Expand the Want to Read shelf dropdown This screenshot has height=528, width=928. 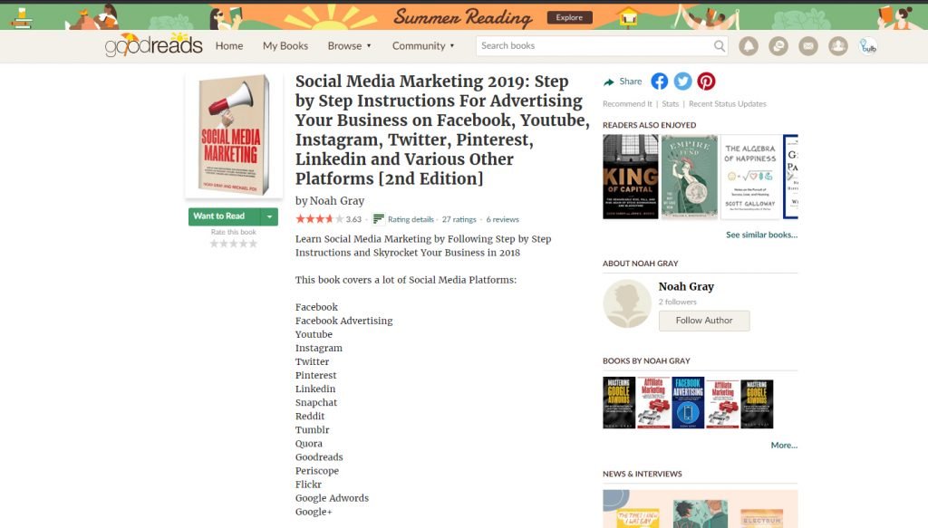(269, 216)
